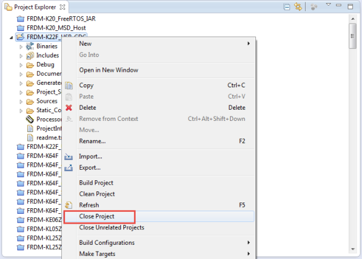The image size is (362, 259).
Task: Choose Open in New Window
Action: pyautogui.click(x=165, y=70)
